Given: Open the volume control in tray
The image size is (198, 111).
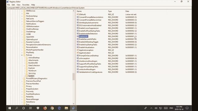Looking at the screenshot, I should point(156,108).
